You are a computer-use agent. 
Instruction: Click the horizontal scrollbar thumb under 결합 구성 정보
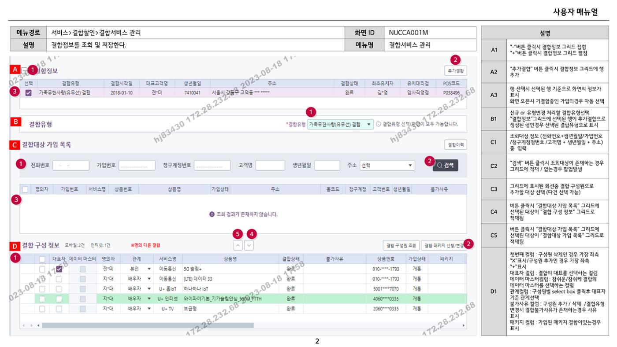coord(148,326)
